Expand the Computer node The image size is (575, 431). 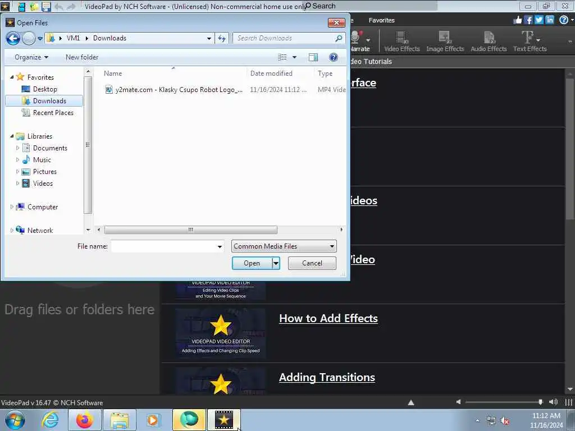[x=12, y=207]
